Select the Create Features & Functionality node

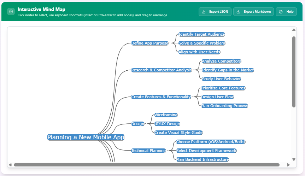(161, 97)
